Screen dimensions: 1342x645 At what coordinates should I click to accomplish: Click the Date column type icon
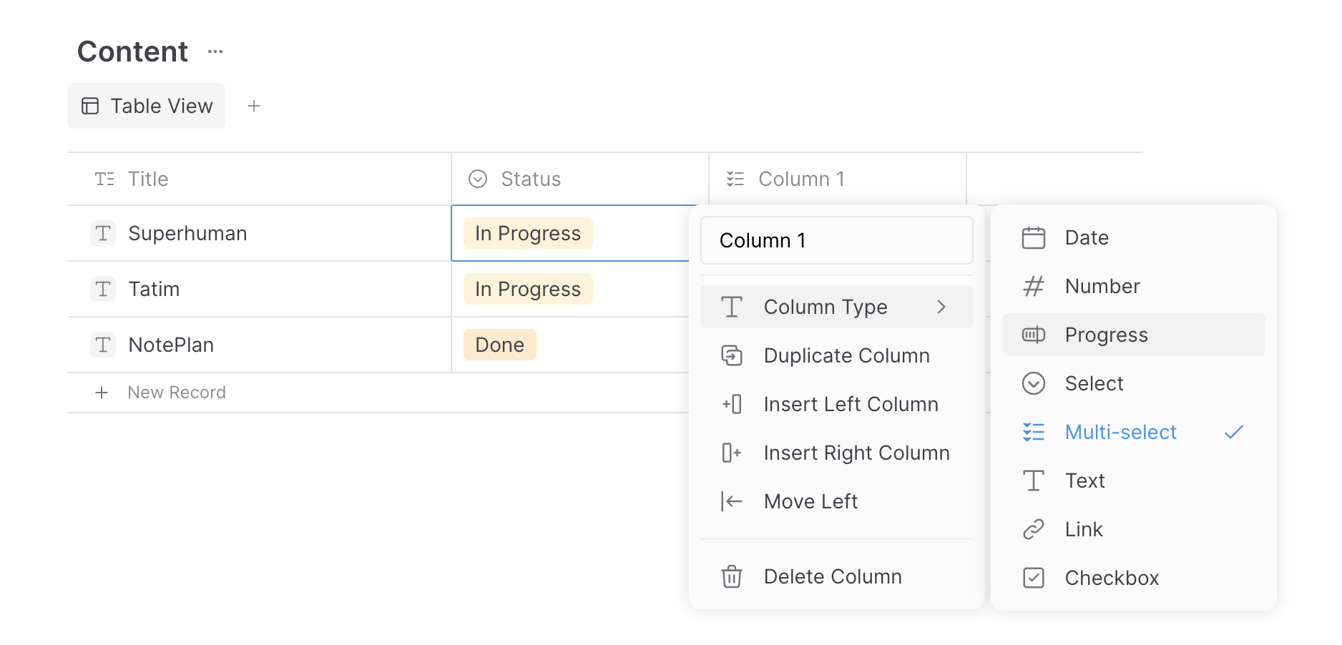point(1033,237)
